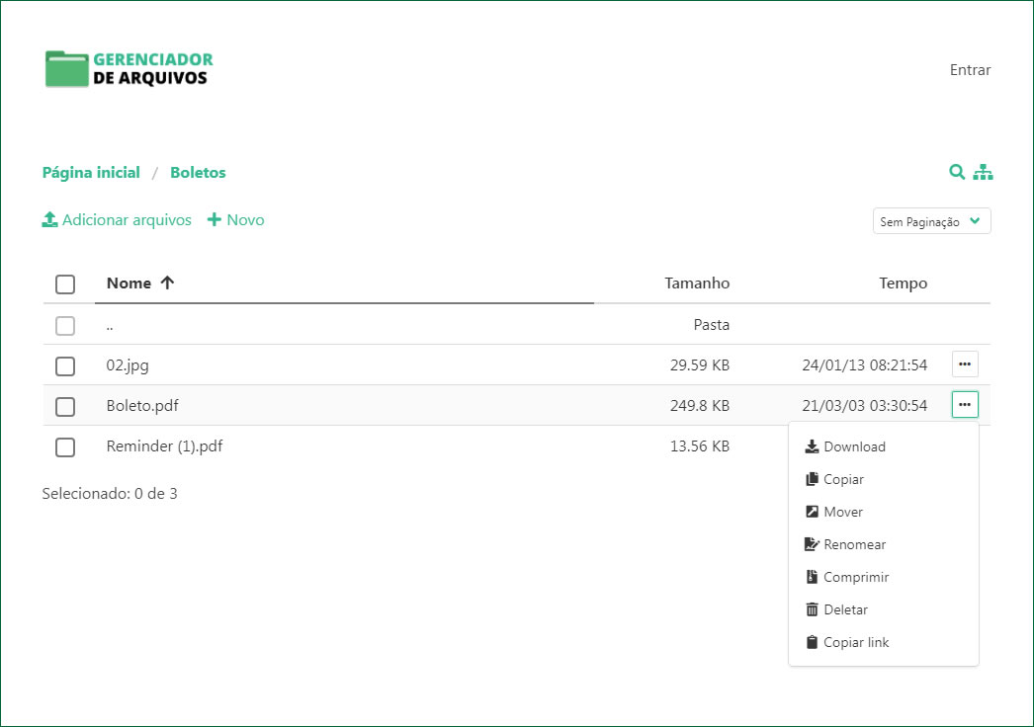
Task: Click the Comprimir archive icon
Action: coord(812,577)
